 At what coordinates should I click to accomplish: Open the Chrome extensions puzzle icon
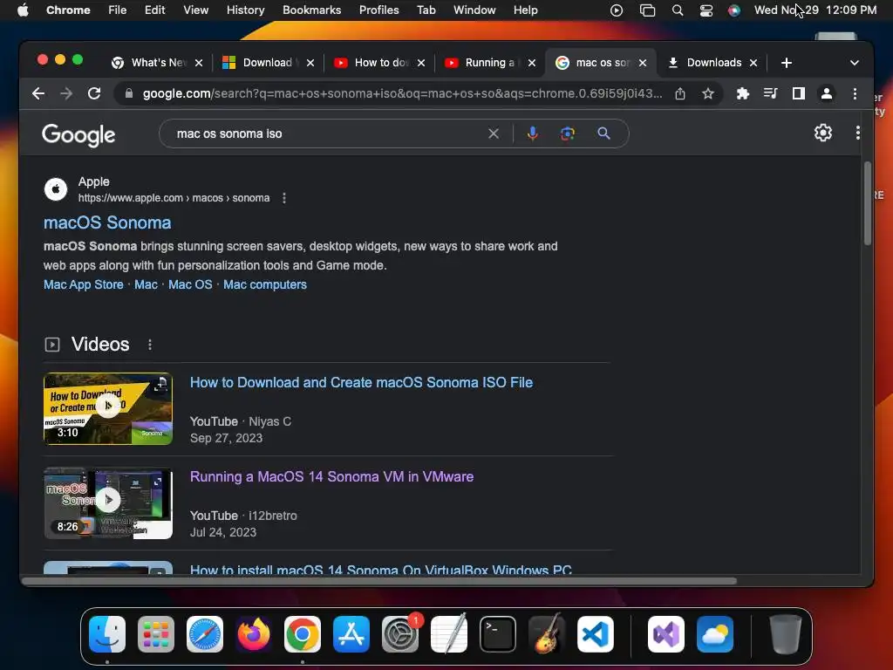pos(743,93)
